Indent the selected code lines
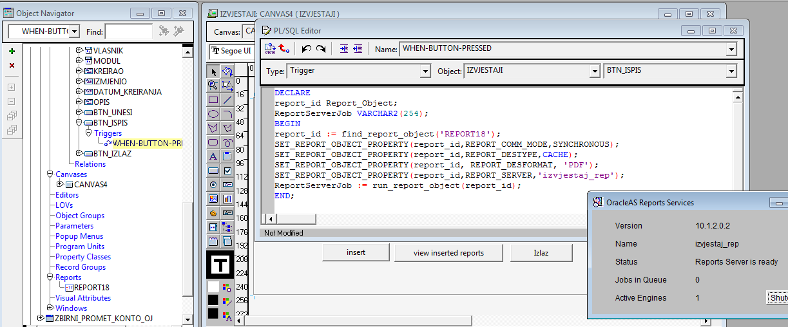The height and width of the screenshot is (327, 788). click(343, 49)
